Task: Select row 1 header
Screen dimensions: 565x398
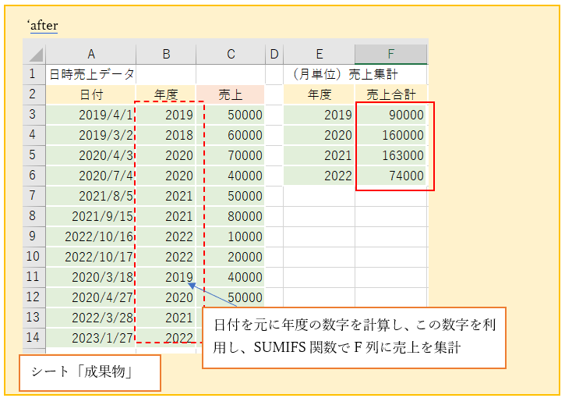Action: (34, 75)
